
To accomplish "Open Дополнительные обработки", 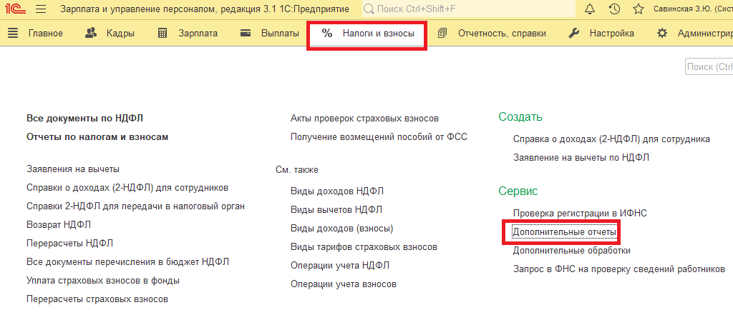I will coord(572,251).
